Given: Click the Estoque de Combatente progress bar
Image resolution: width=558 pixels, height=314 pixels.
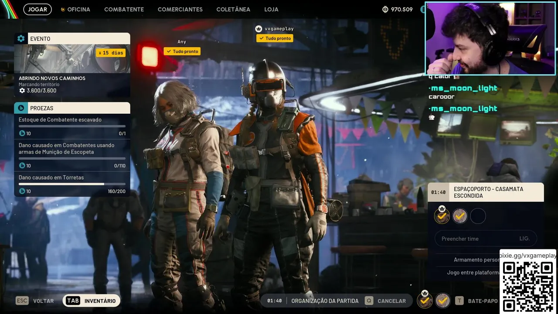Looking at the screenshot, I should [72, 126].
